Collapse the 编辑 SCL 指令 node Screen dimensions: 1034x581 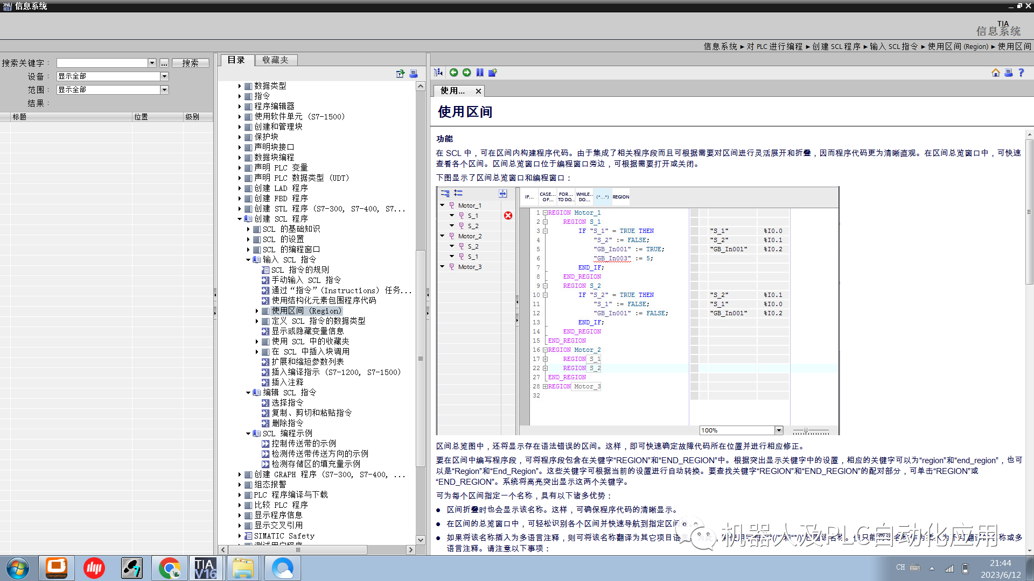(x=248, y=393)
